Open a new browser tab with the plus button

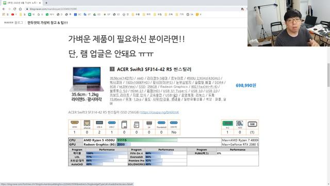[x=46, y=3]
